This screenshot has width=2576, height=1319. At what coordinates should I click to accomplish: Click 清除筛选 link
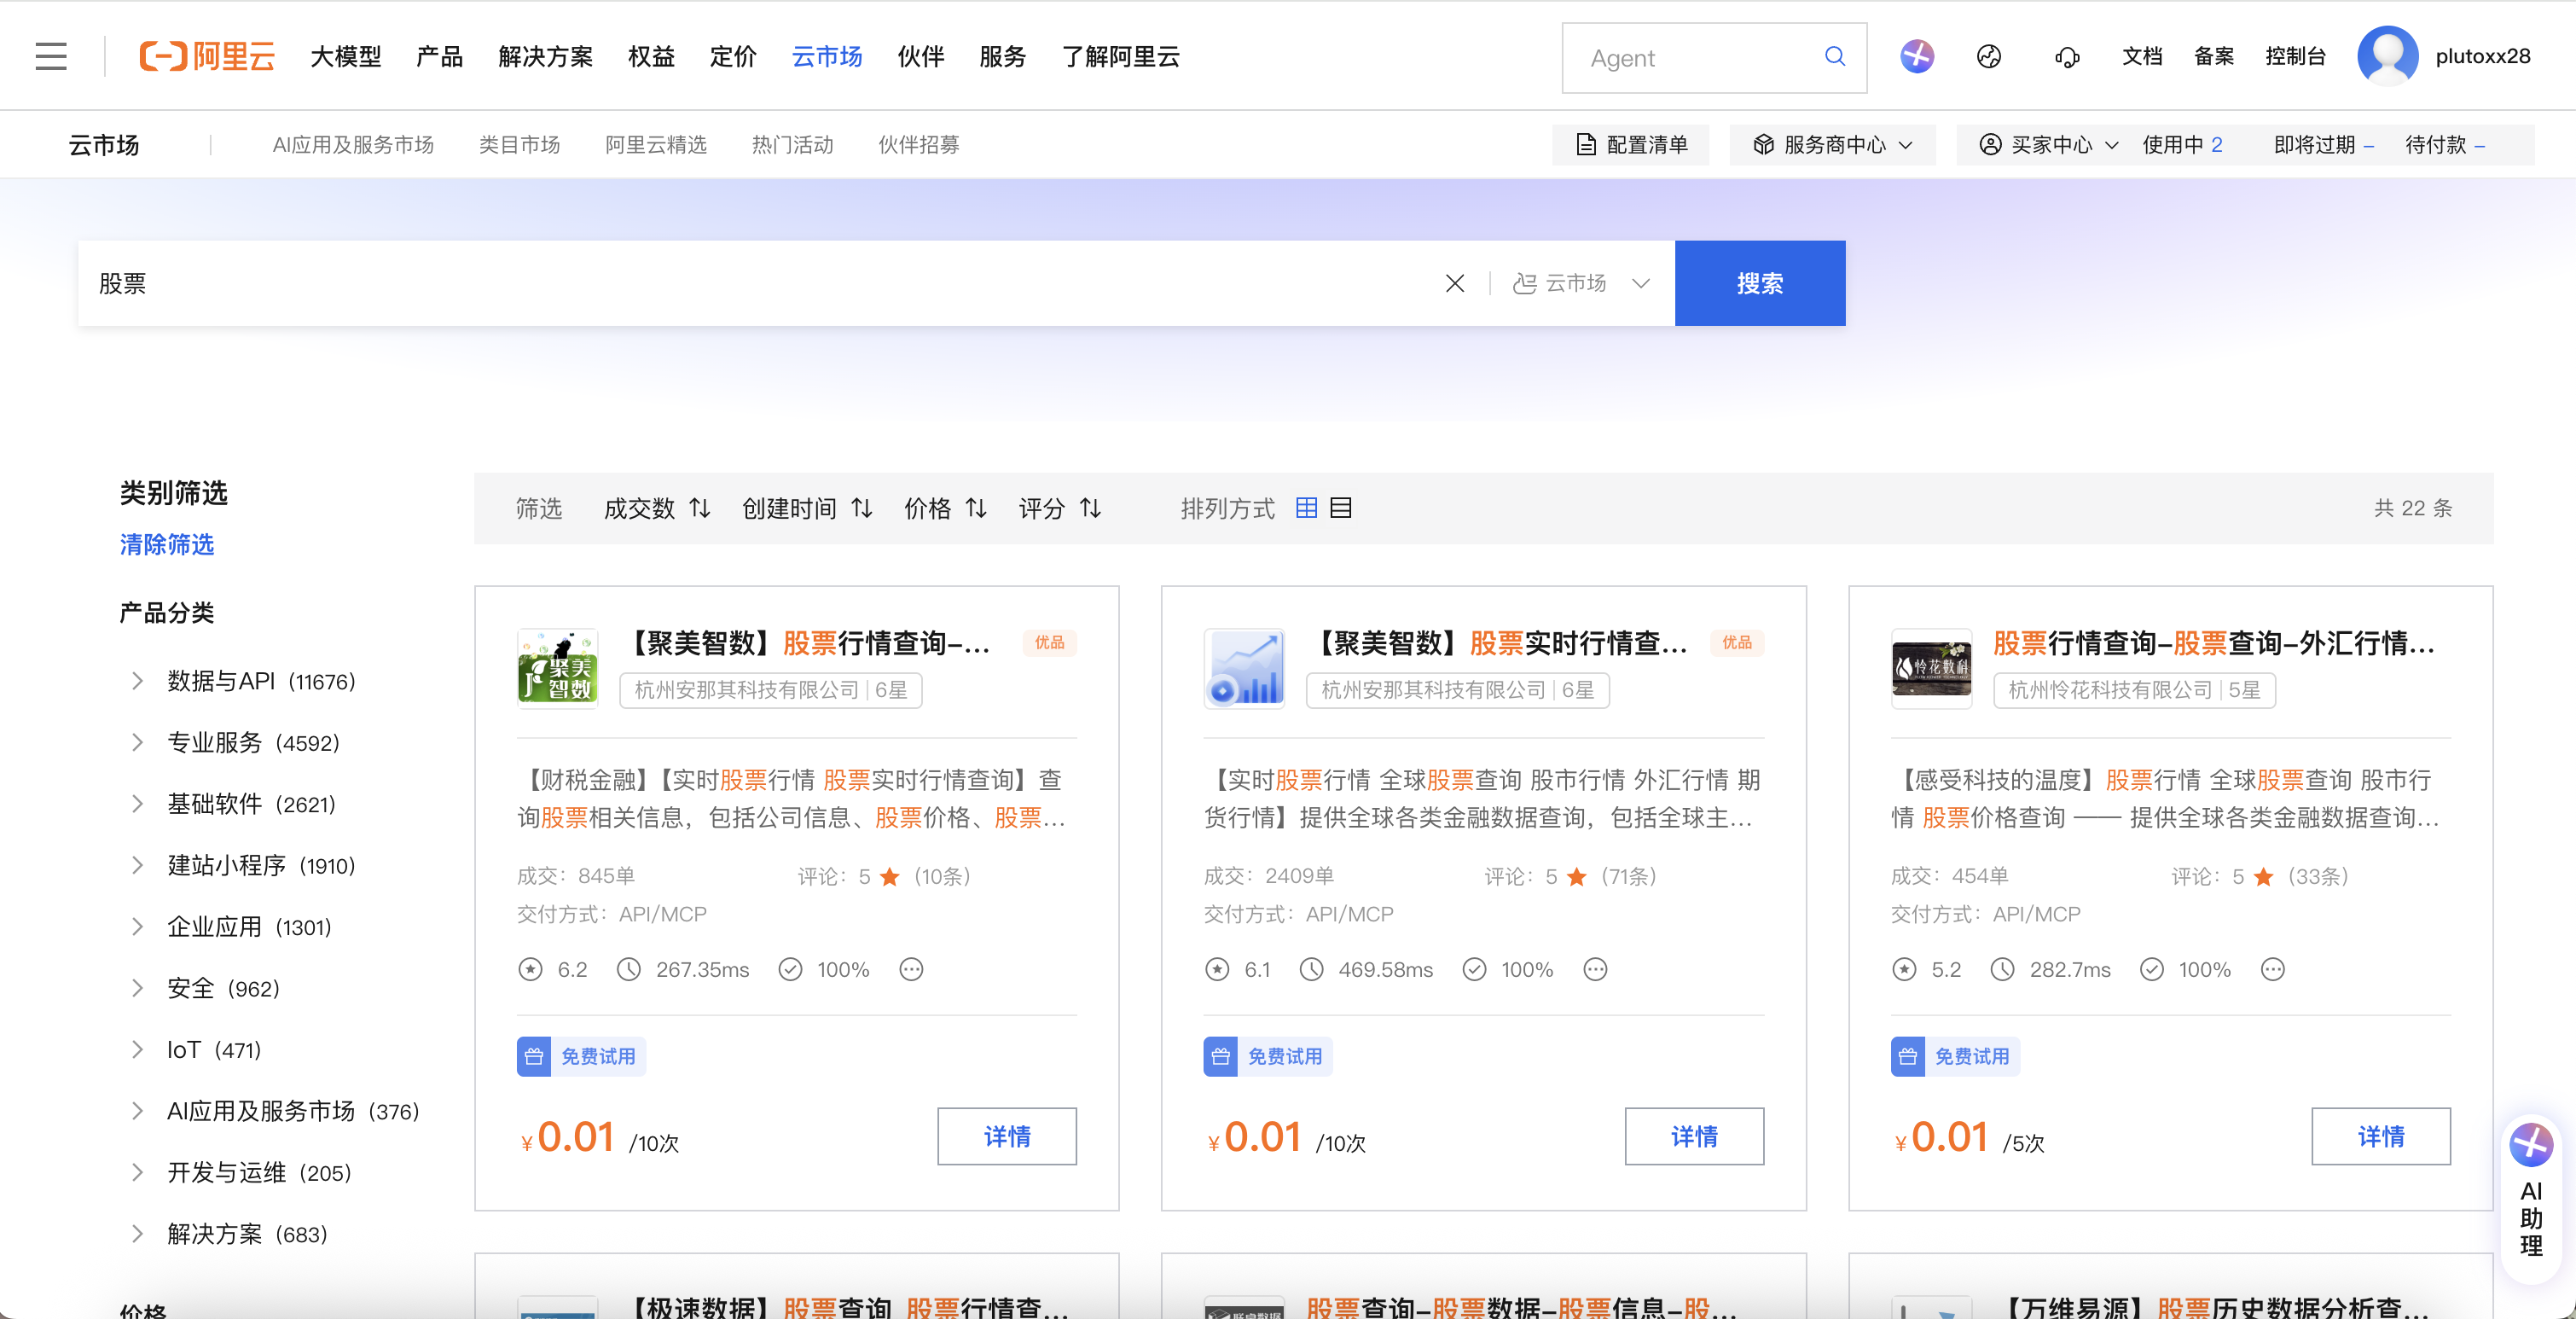coord(166,544)
